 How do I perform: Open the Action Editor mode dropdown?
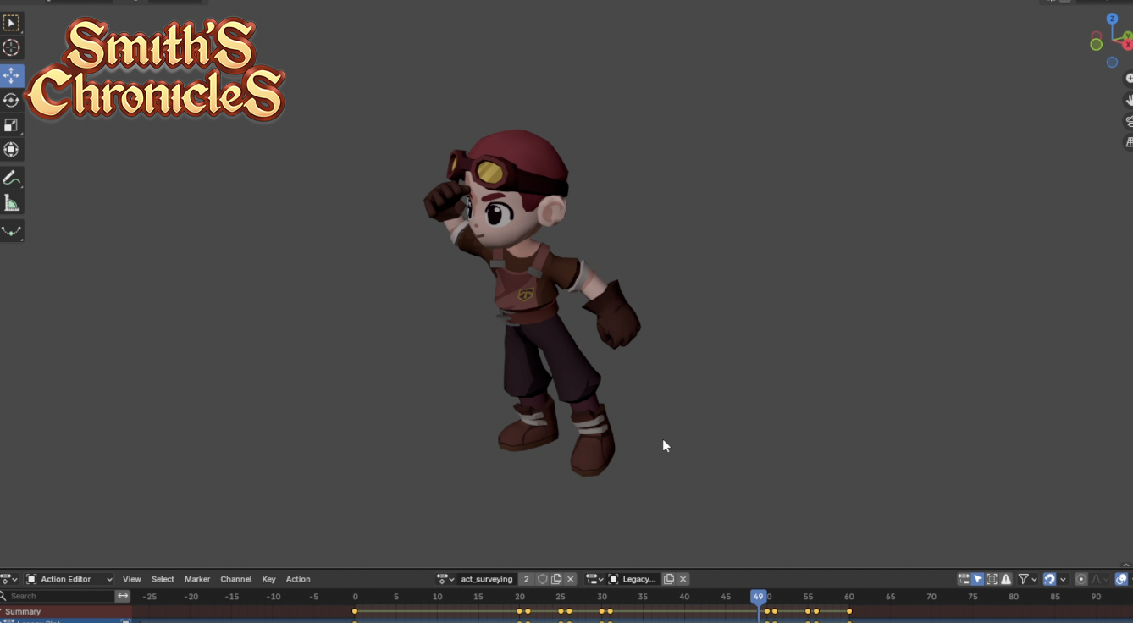tap(69, 579)
